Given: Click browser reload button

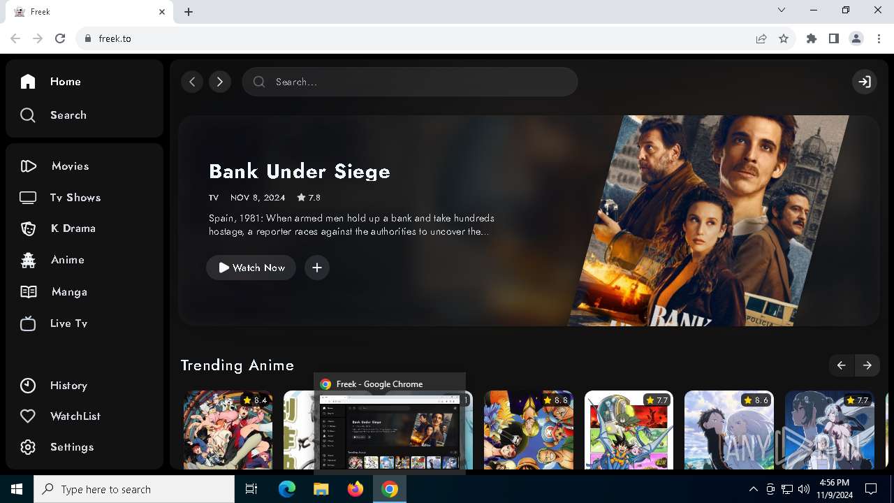Looking at the screenshot, I should coord(60,38).
